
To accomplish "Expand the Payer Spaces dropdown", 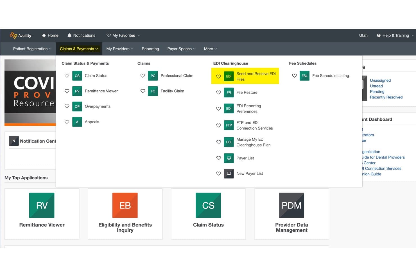I will (181, 49).
